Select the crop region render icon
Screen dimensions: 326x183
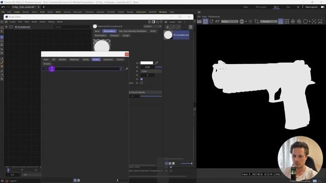[256, 21]
